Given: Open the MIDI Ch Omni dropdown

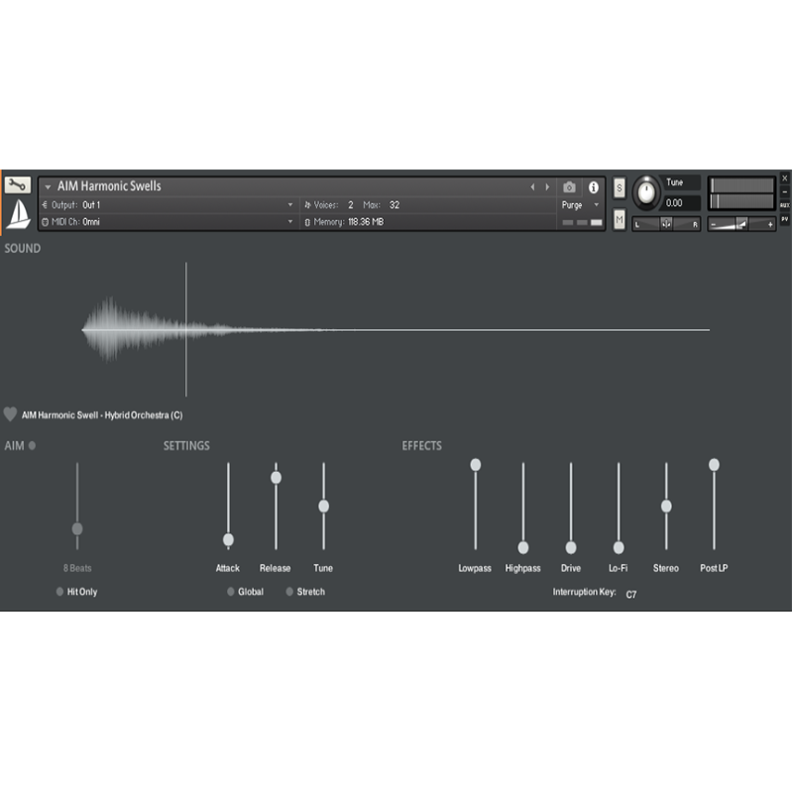Looking at the screenshot, I should 168,222.
